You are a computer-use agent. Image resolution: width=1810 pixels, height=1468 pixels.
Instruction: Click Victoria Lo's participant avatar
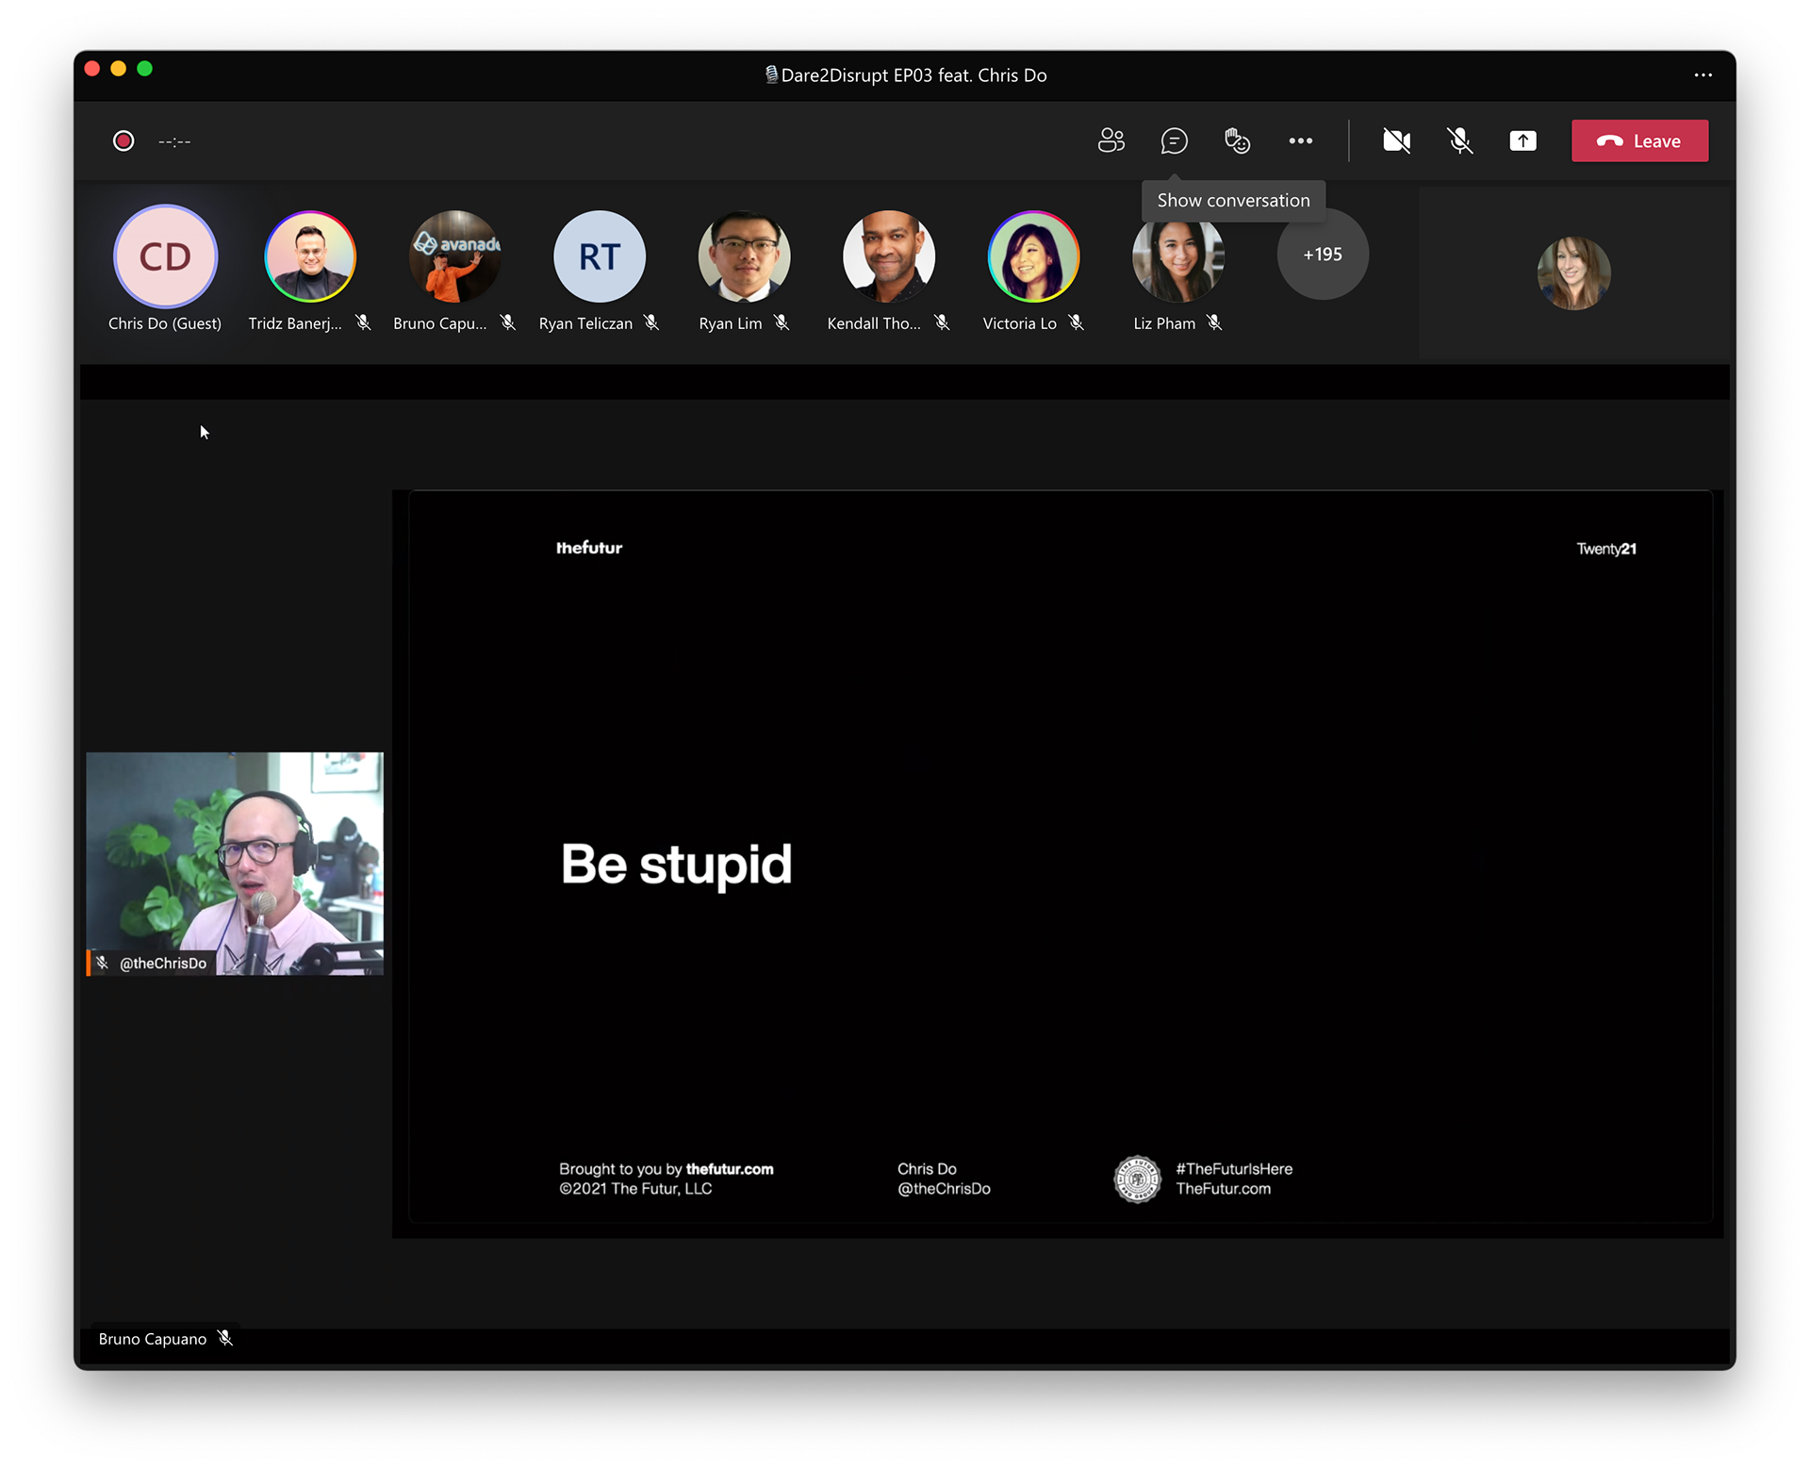pyautogui.click(x=1032, y=256)
